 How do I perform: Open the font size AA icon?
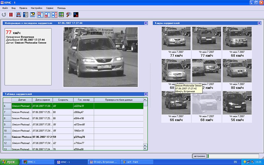coord(76,15)
